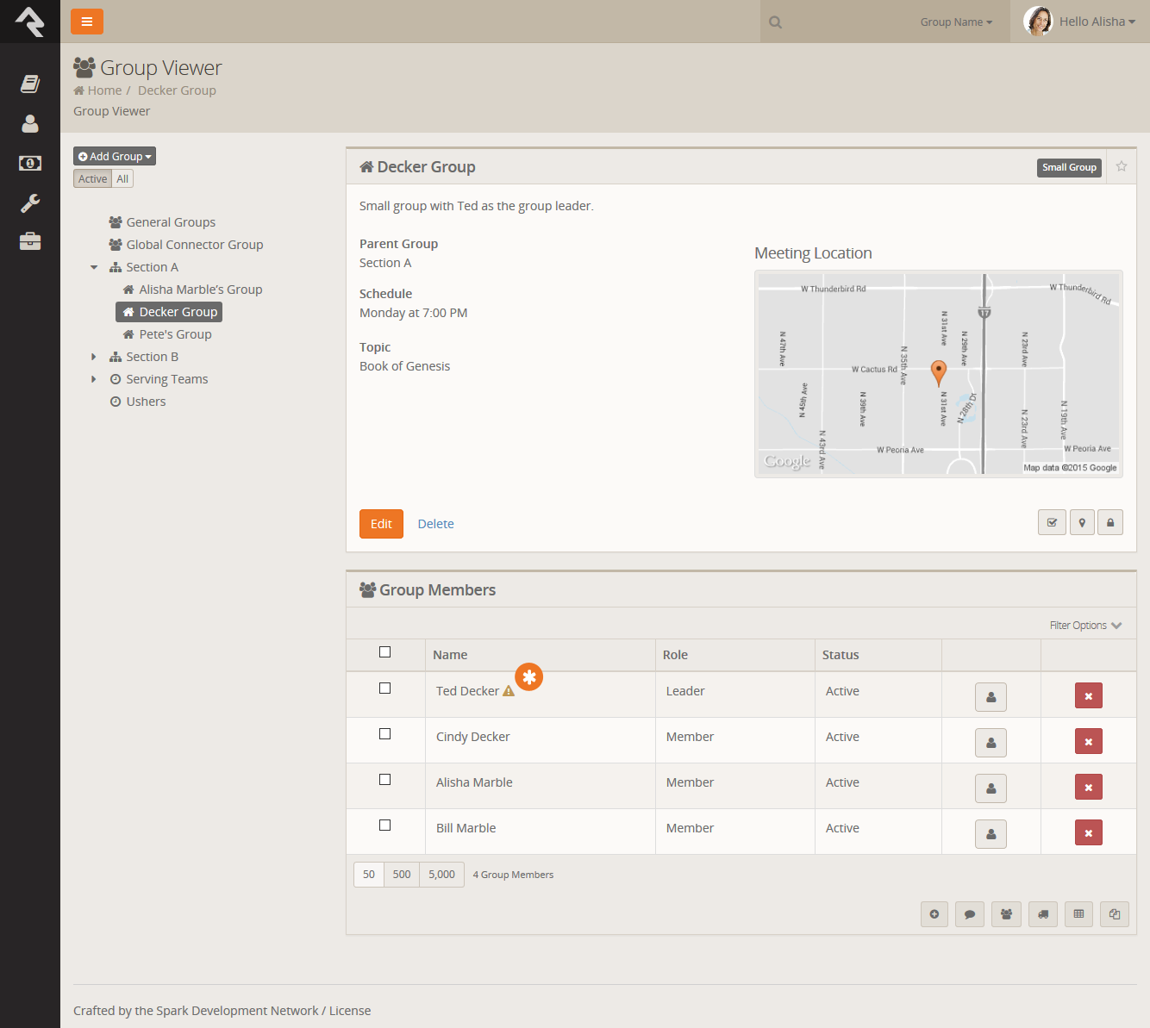Viewport: 1150px width, 1028px height.
Task: Check the checkbox for Alisha Marble
Action: [x=385, y=780]
